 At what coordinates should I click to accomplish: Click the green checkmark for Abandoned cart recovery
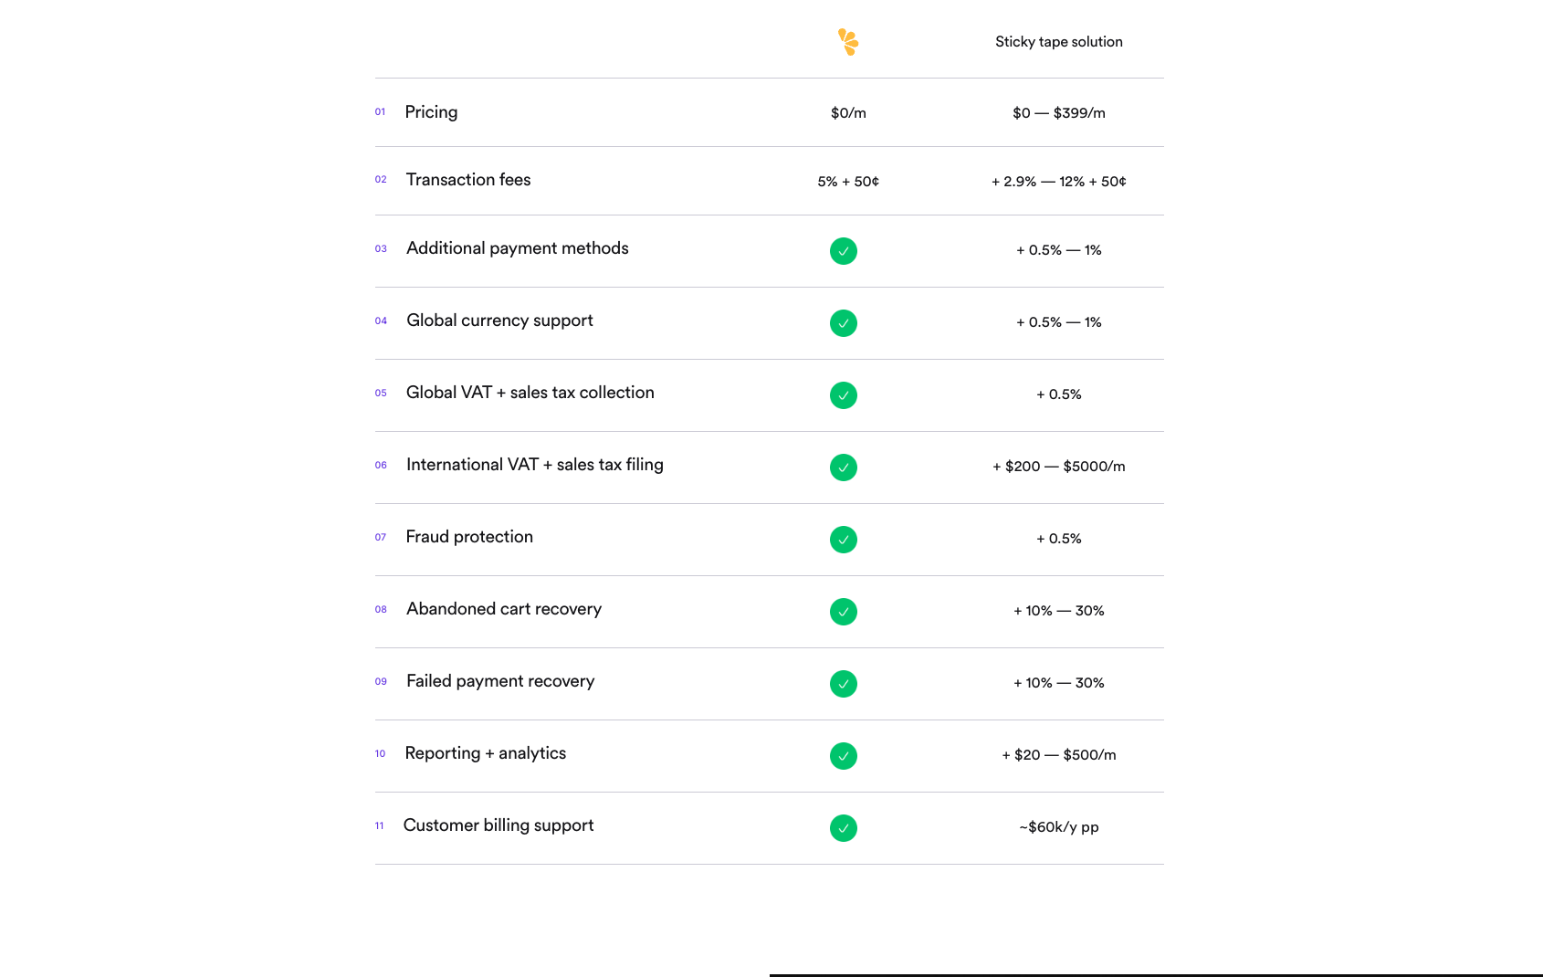click(844, 612)
